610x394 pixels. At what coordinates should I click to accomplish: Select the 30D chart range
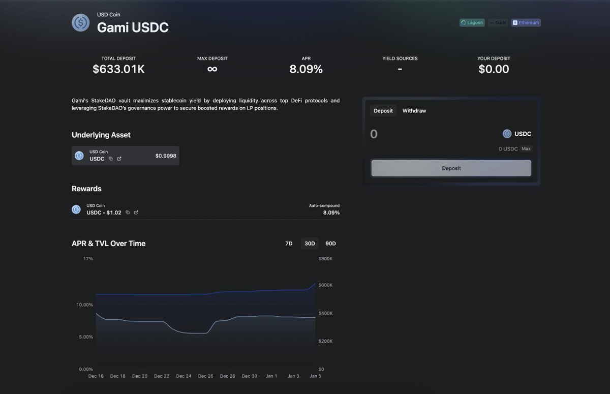[310, 244]
